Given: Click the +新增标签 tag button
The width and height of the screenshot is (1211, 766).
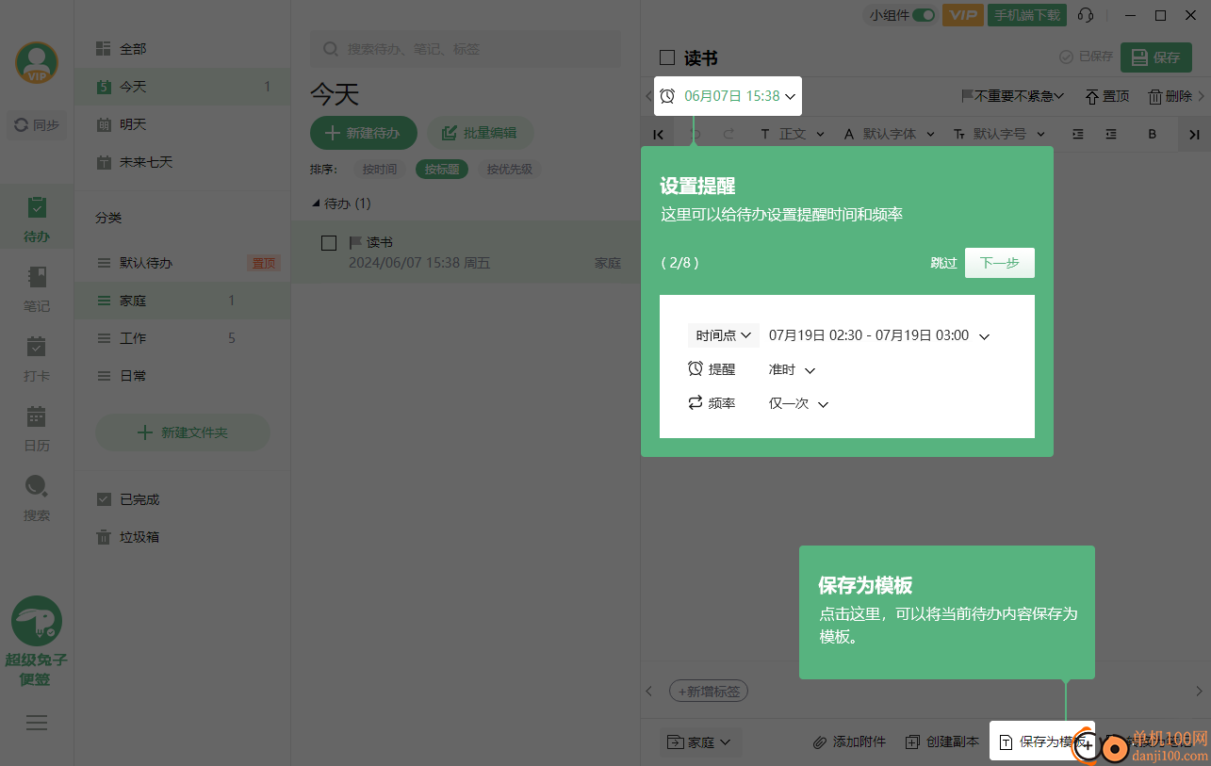Looking at the screenshot, I should 709,692.
